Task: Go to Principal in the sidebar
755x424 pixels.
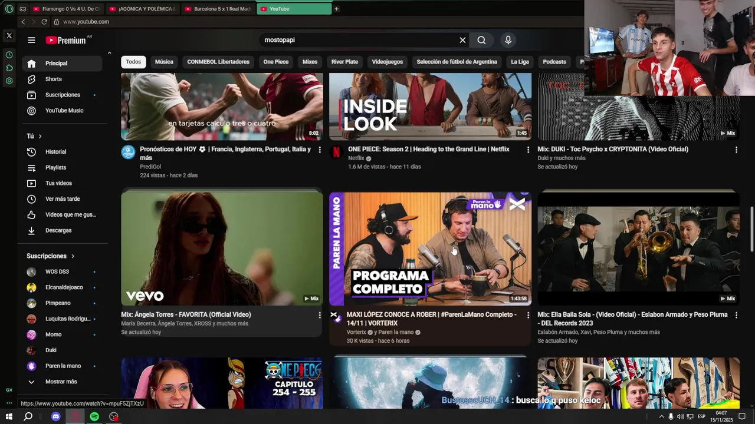Action: [62, 63]
